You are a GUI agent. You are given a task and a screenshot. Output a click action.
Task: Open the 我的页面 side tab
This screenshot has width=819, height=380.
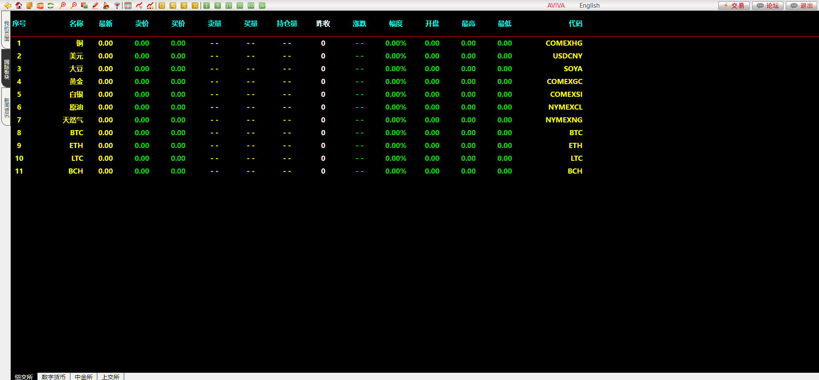tap(6, 31)
